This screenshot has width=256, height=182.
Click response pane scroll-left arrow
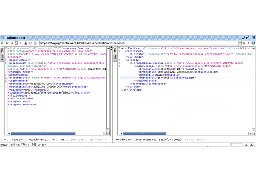(x=122, y=133)
